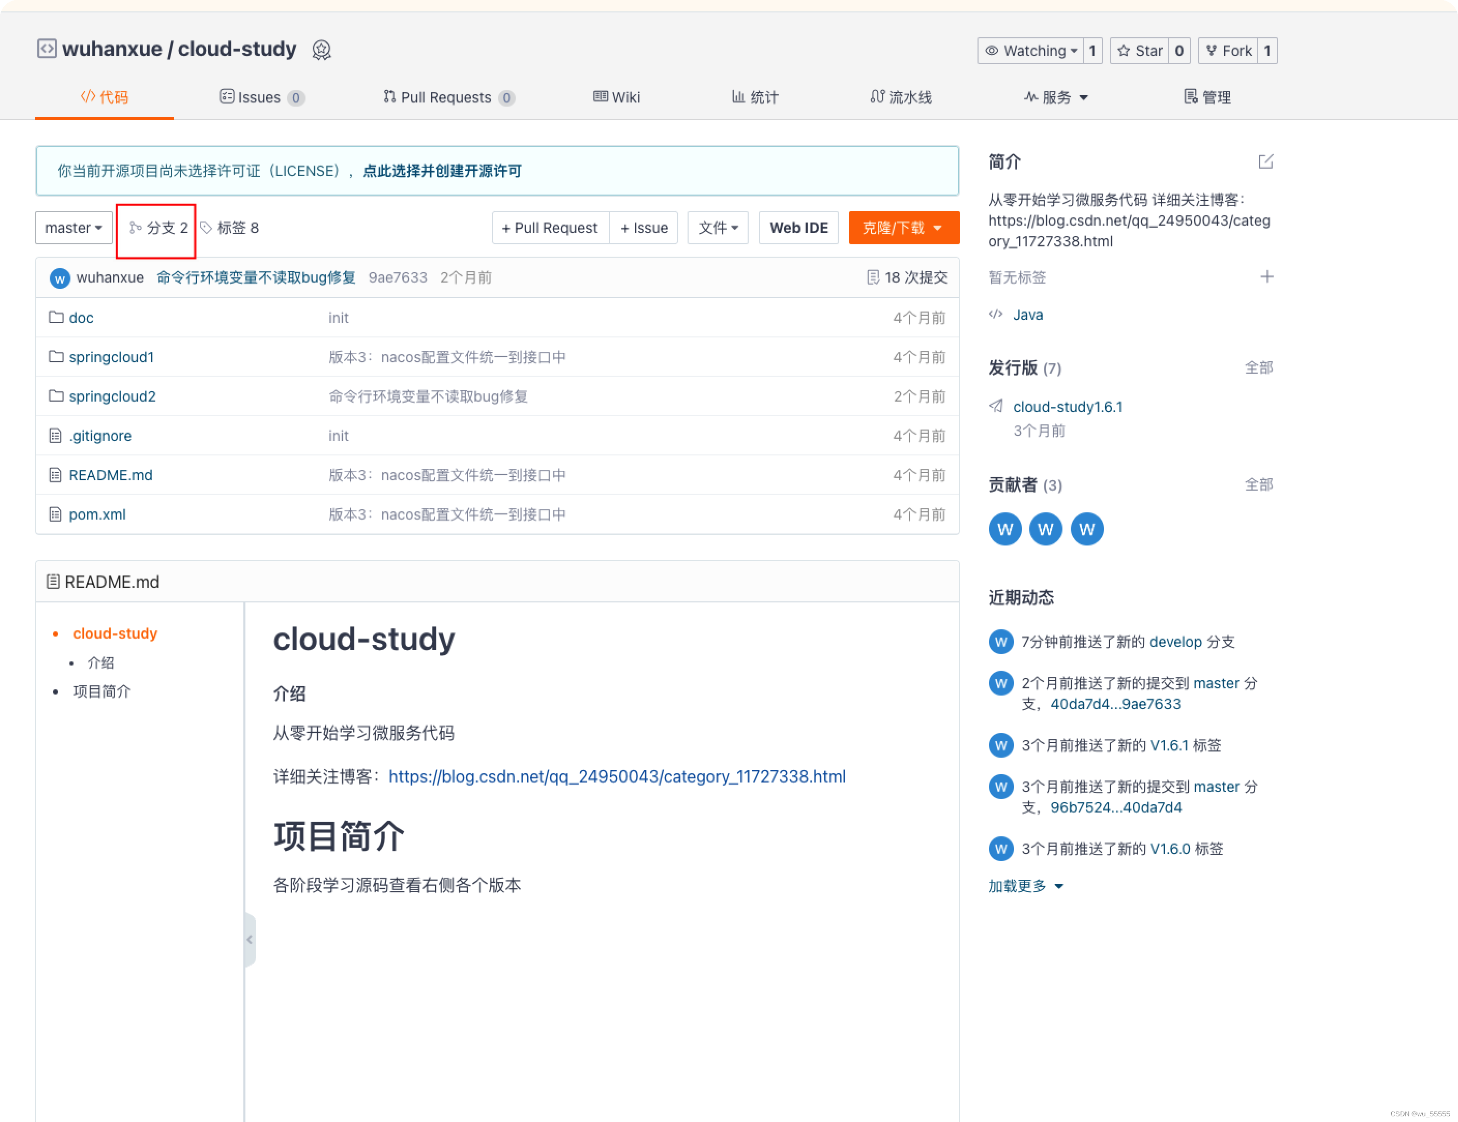Create a new Pull Request
The image size is (1458, 1122).
coord(550,228)
